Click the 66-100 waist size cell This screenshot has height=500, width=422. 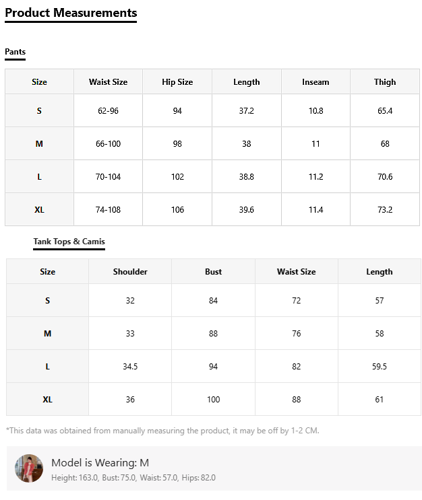(108, 144)
